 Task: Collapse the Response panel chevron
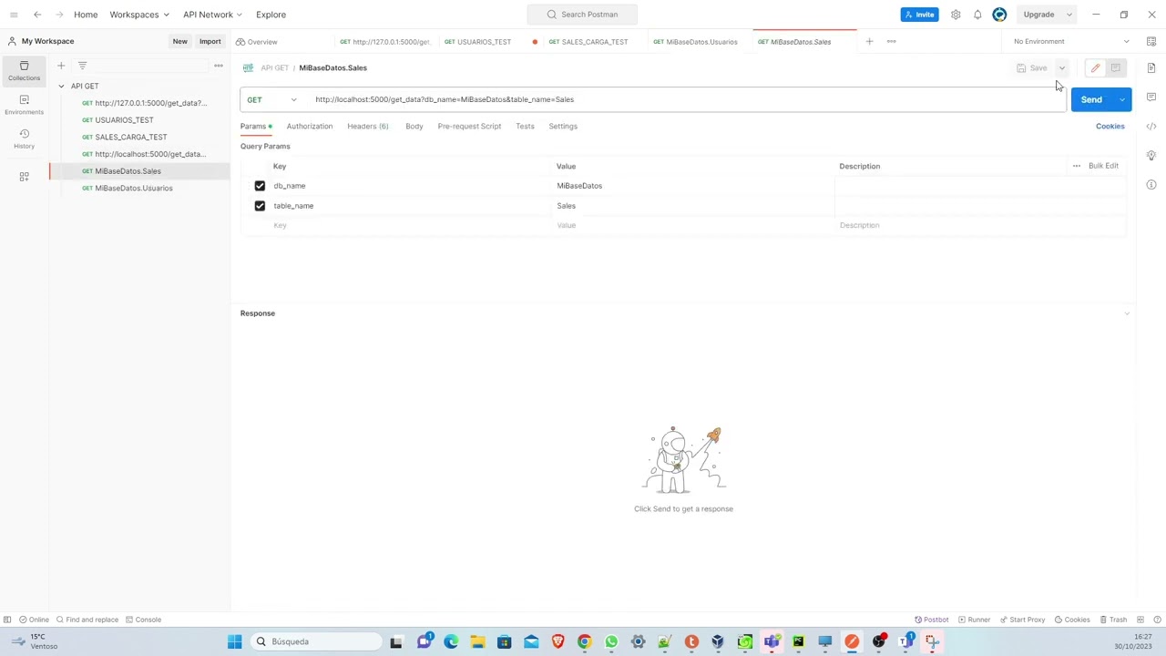coord(1127,313)
